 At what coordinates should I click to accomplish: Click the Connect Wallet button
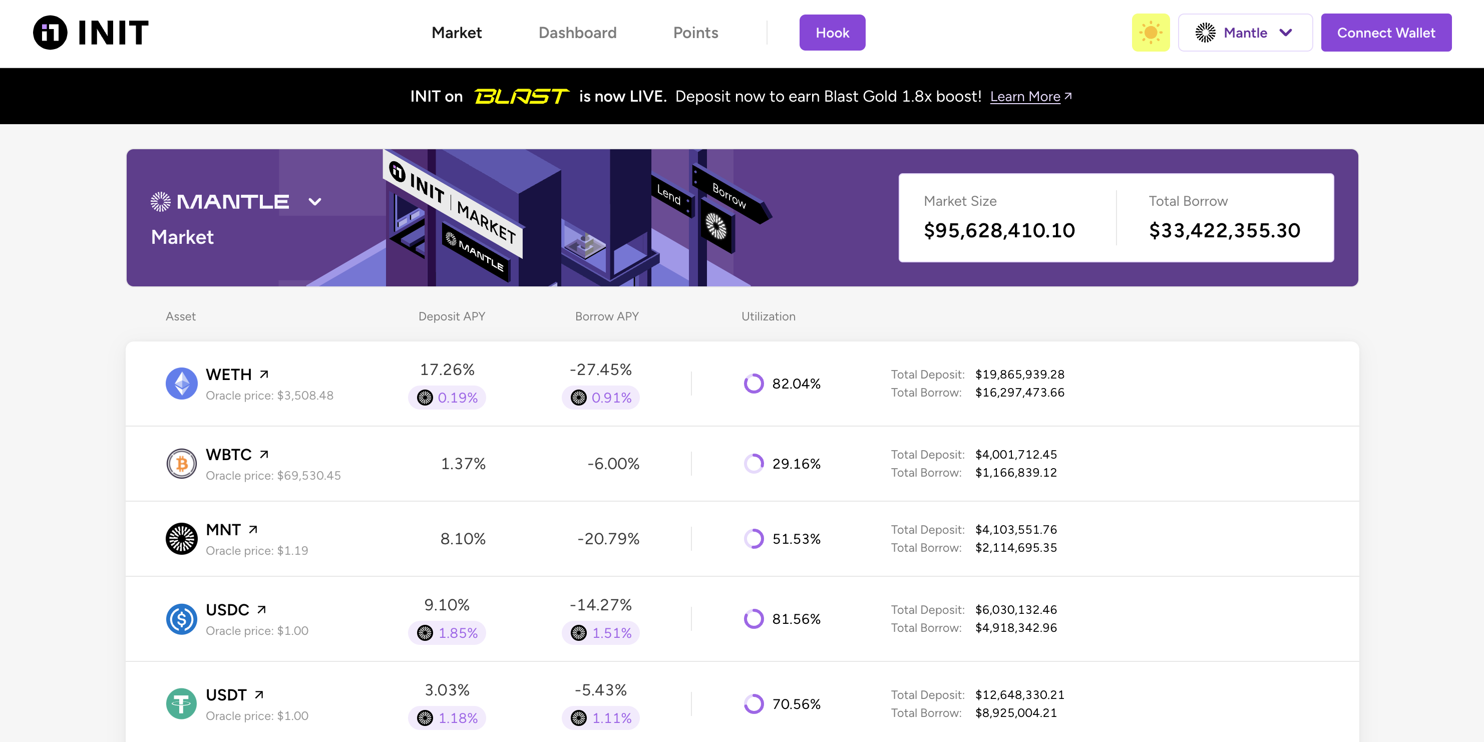click(x=1386, y=32)
